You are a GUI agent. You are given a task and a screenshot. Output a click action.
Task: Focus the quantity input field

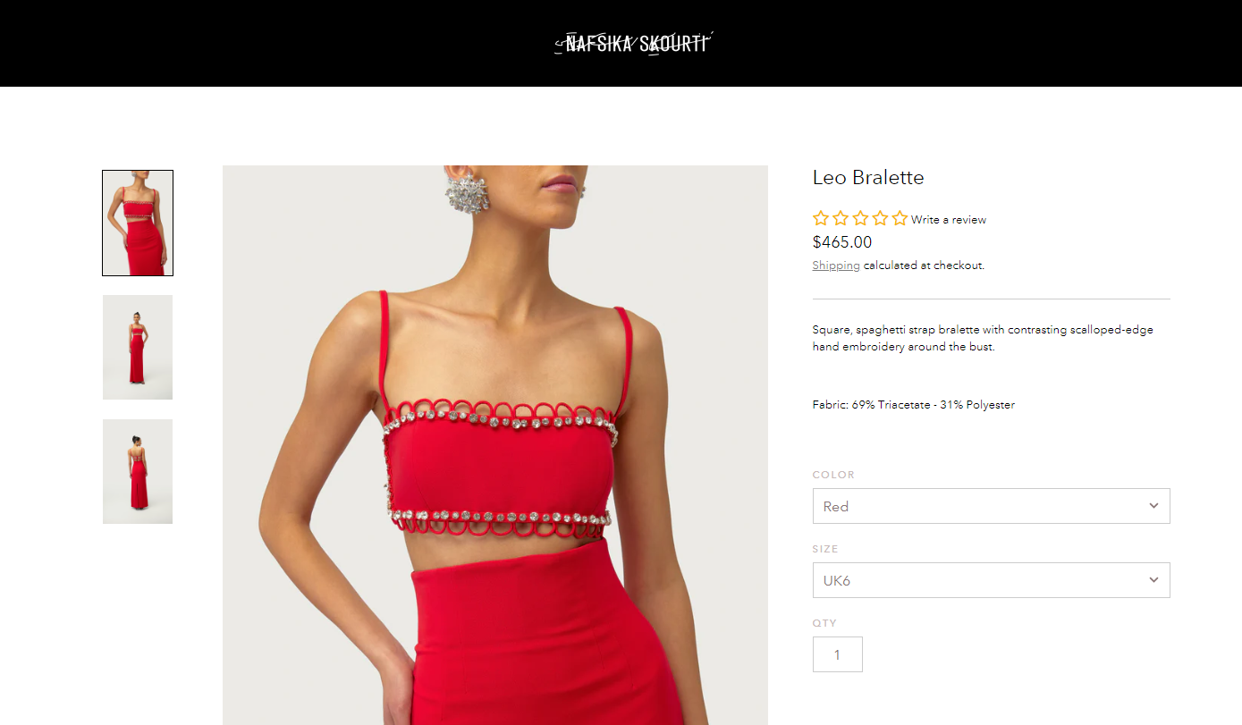pos(837,654)
